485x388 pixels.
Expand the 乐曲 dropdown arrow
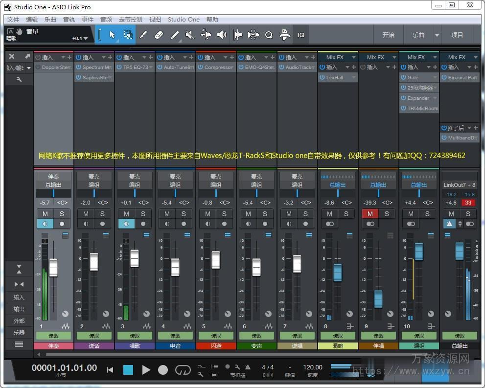(x=437, y=35)
